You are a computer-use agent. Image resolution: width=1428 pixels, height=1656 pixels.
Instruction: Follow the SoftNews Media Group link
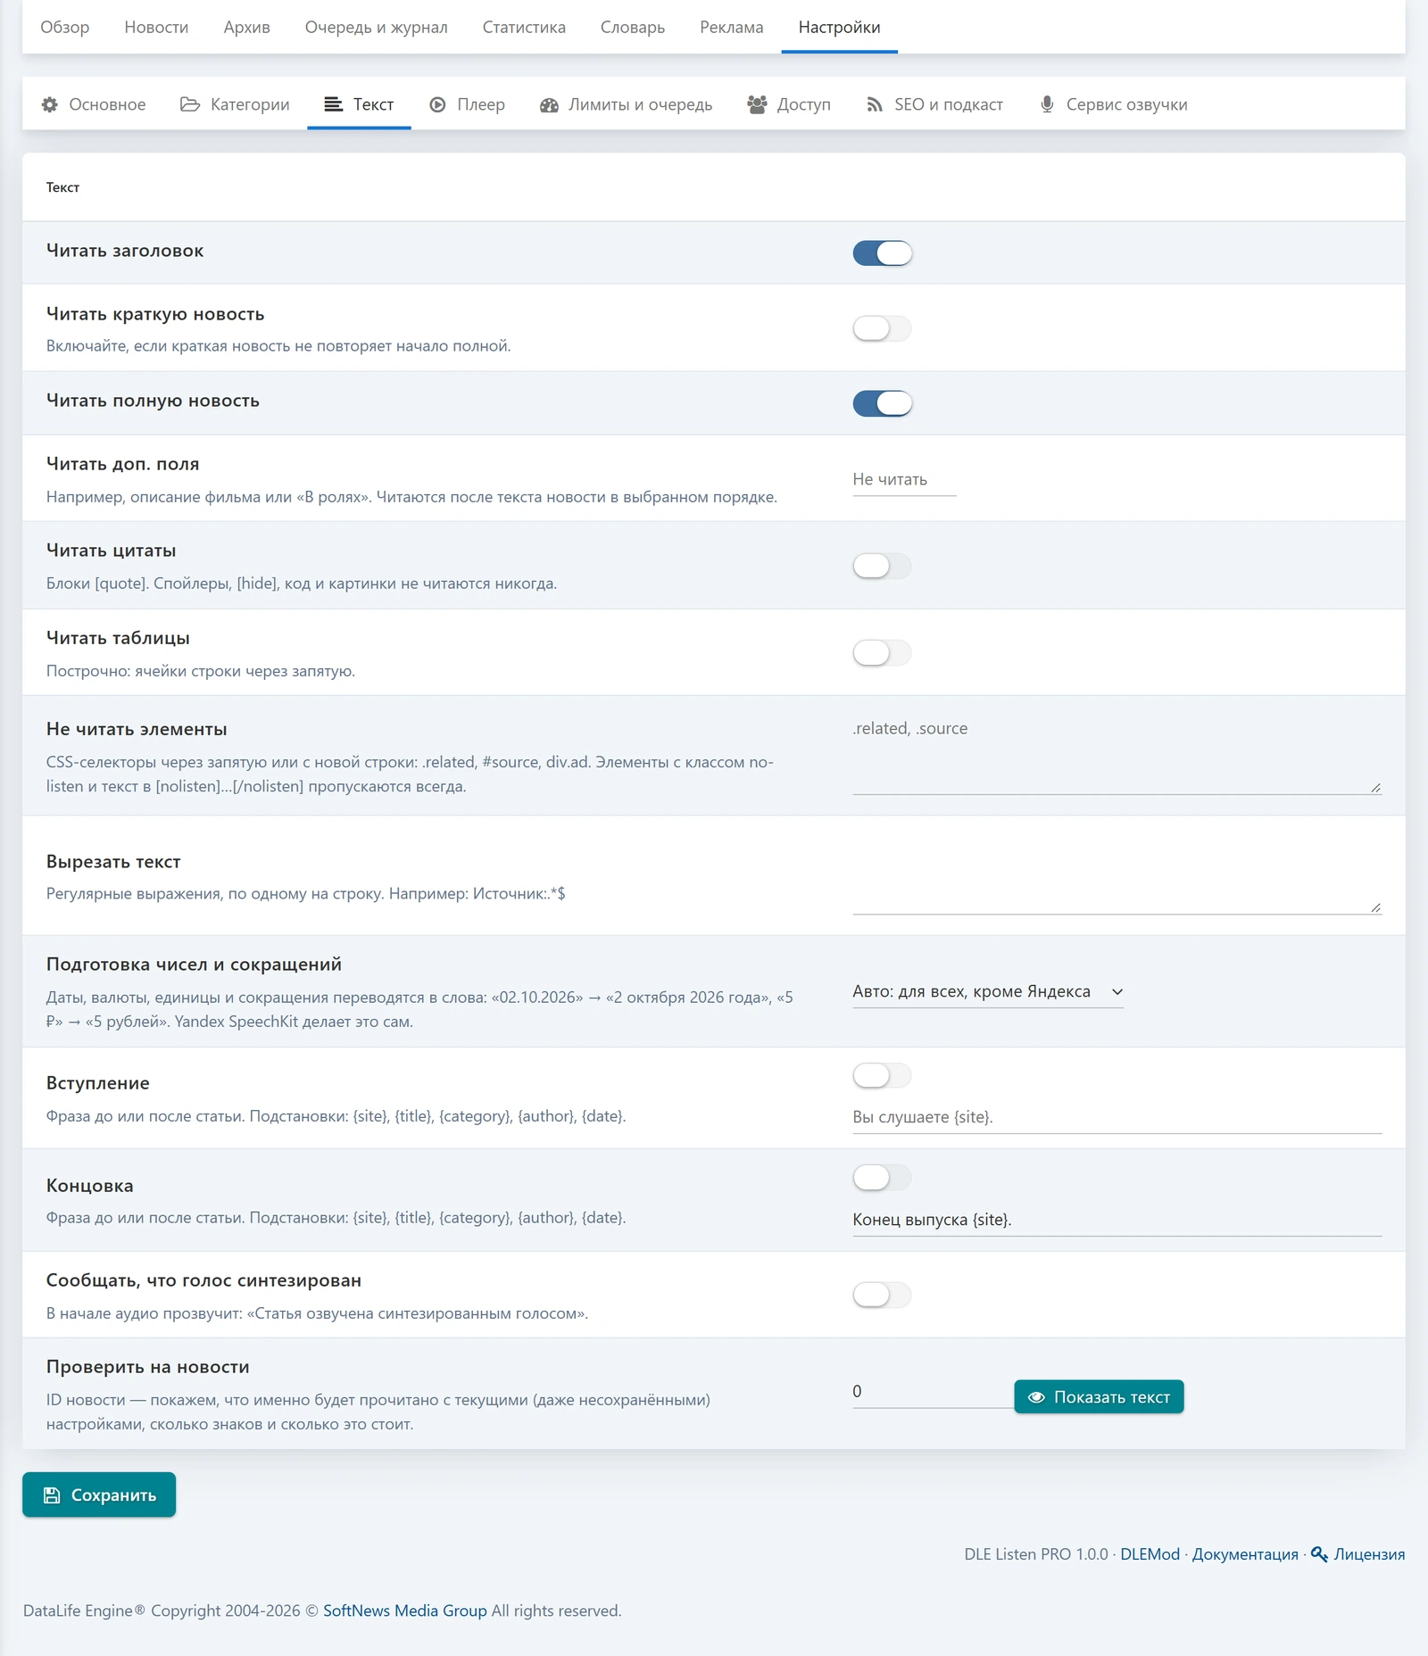pos(404,1610)
